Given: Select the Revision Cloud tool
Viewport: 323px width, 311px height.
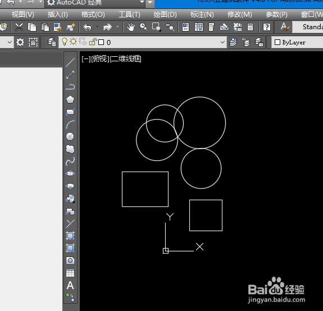Looking at the screenshot, I should pyautogui.click(x=70, y=149).
